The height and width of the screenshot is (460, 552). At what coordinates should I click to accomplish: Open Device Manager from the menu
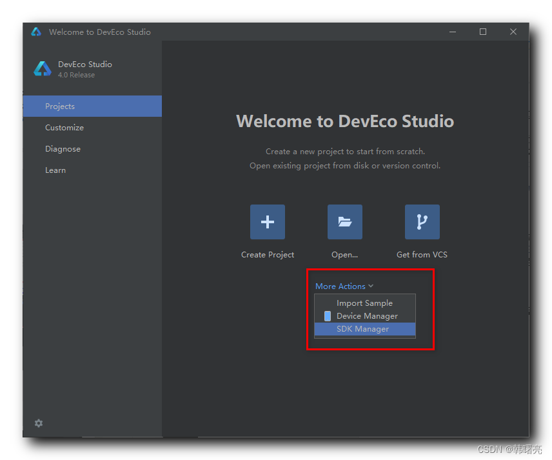(x=367, y=316)
